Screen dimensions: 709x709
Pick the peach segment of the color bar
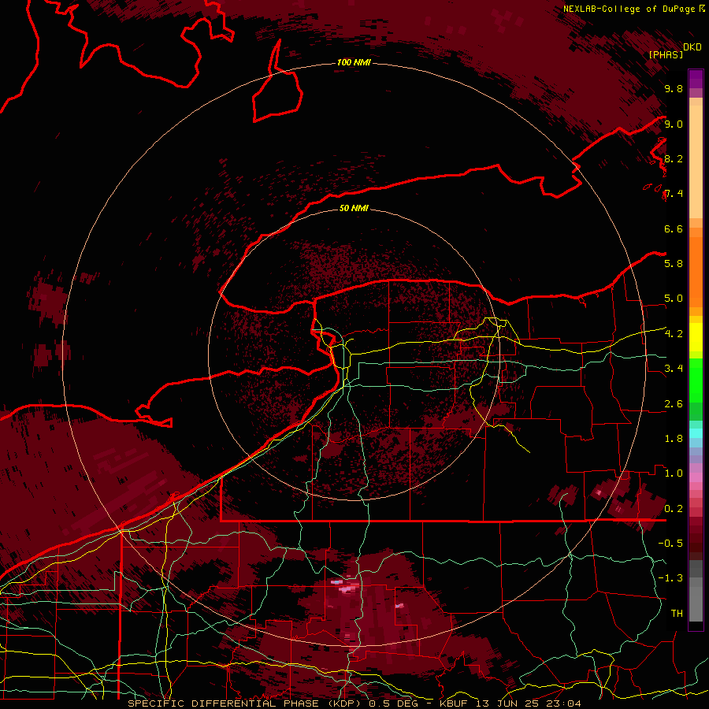(x=696, y=161)
